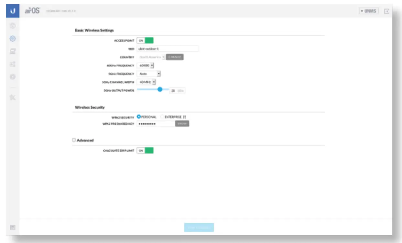This screenshot has width=402, height=243.
Task: Click the bottom-left sidebar log icon
Action: click(x=13, y=228)
